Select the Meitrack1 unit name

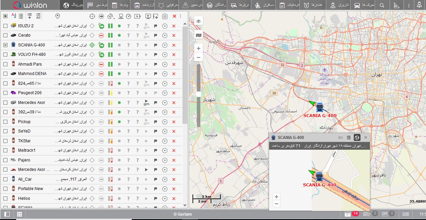point(27,150)
